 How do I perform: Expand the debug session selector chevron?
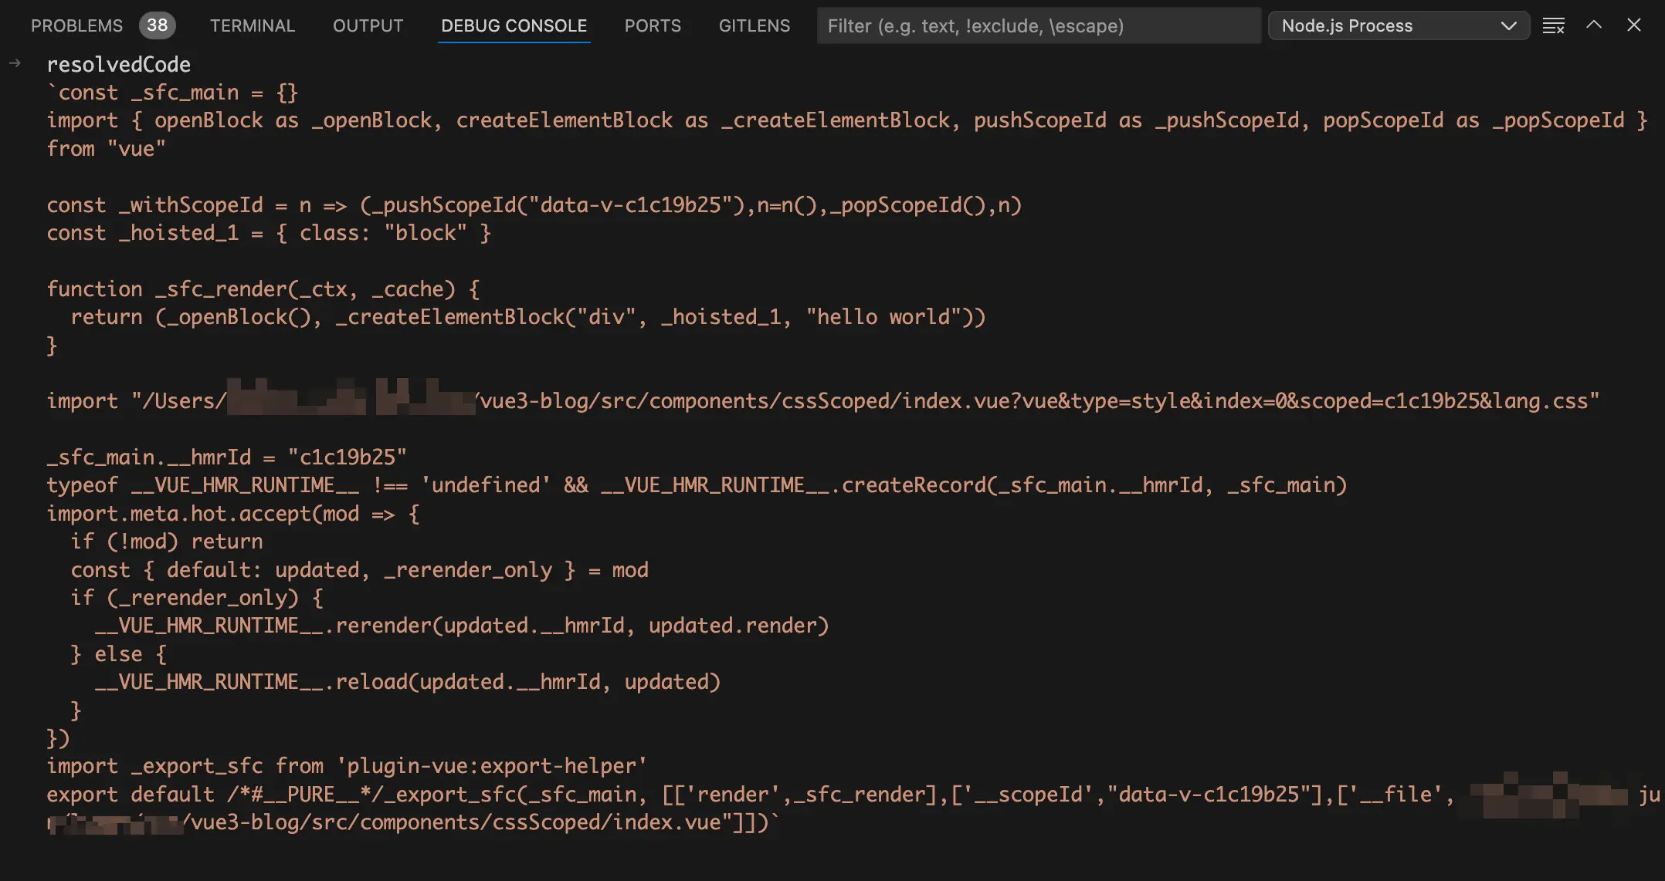[1508, 25]
